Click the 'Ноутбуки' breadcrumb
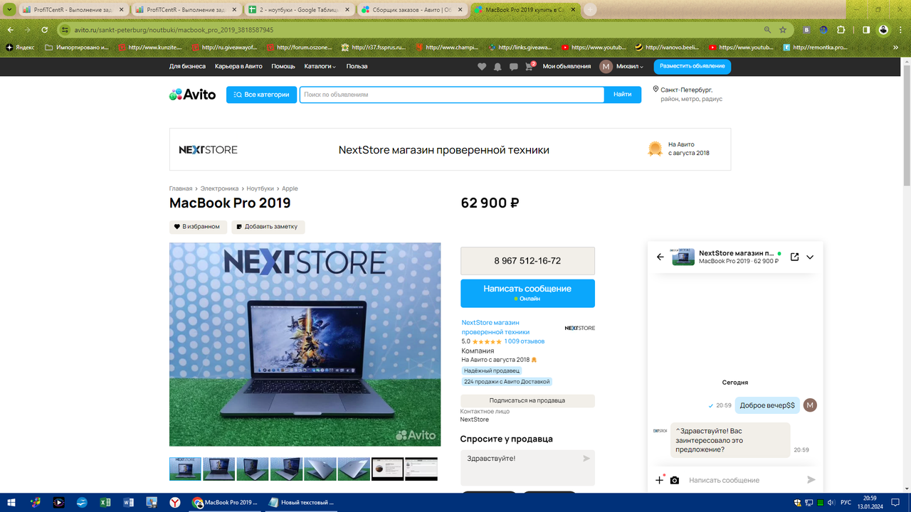Viewport: 911px width, 512px height. (260, 188)
